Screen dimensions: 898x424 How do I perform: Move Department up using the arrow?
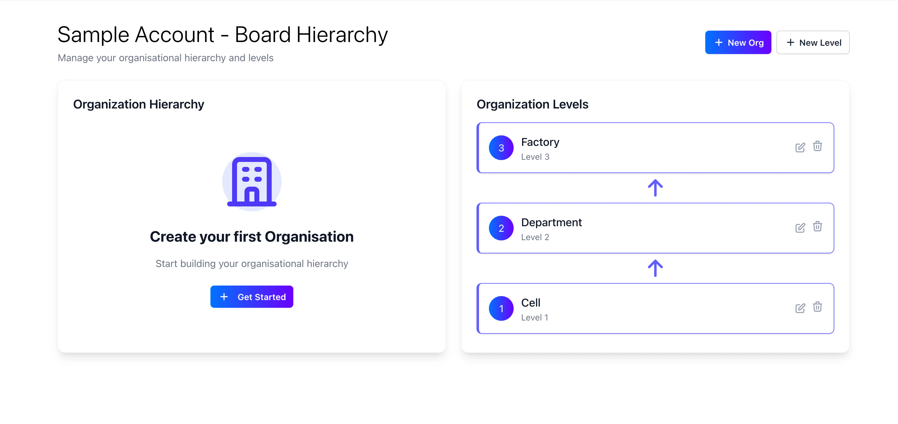[655, 188]
